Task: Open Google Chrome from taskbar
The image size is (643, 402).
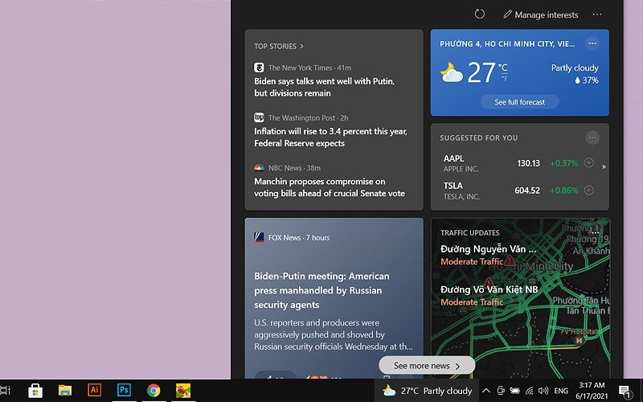Action: [154, 390]
